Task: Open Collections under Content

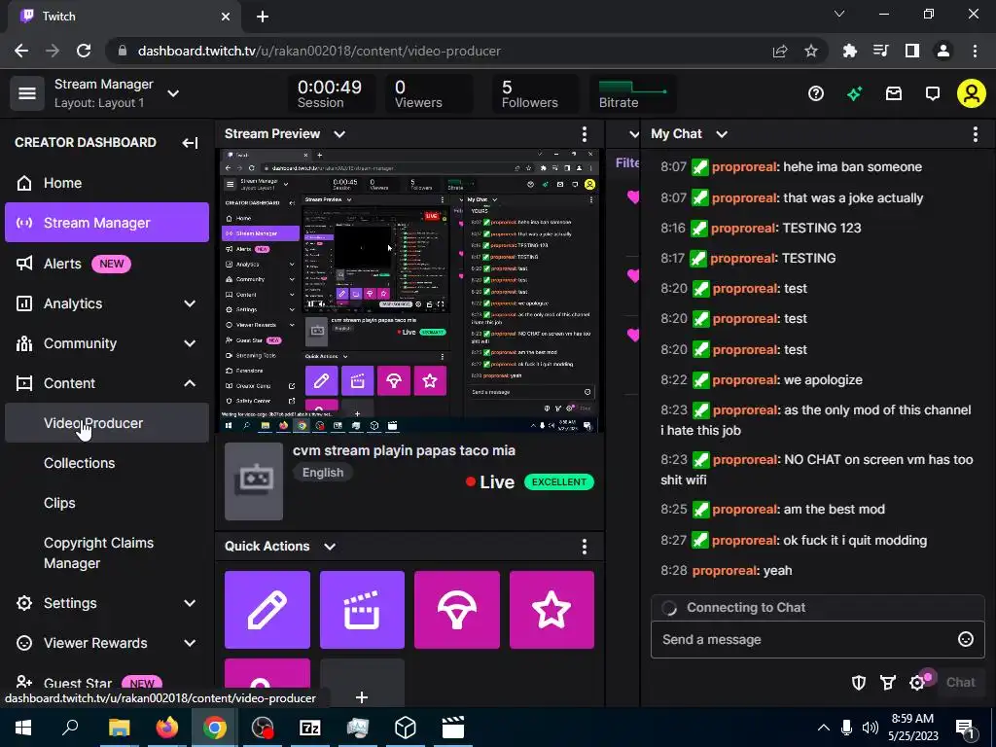Action: coord(107,463)
